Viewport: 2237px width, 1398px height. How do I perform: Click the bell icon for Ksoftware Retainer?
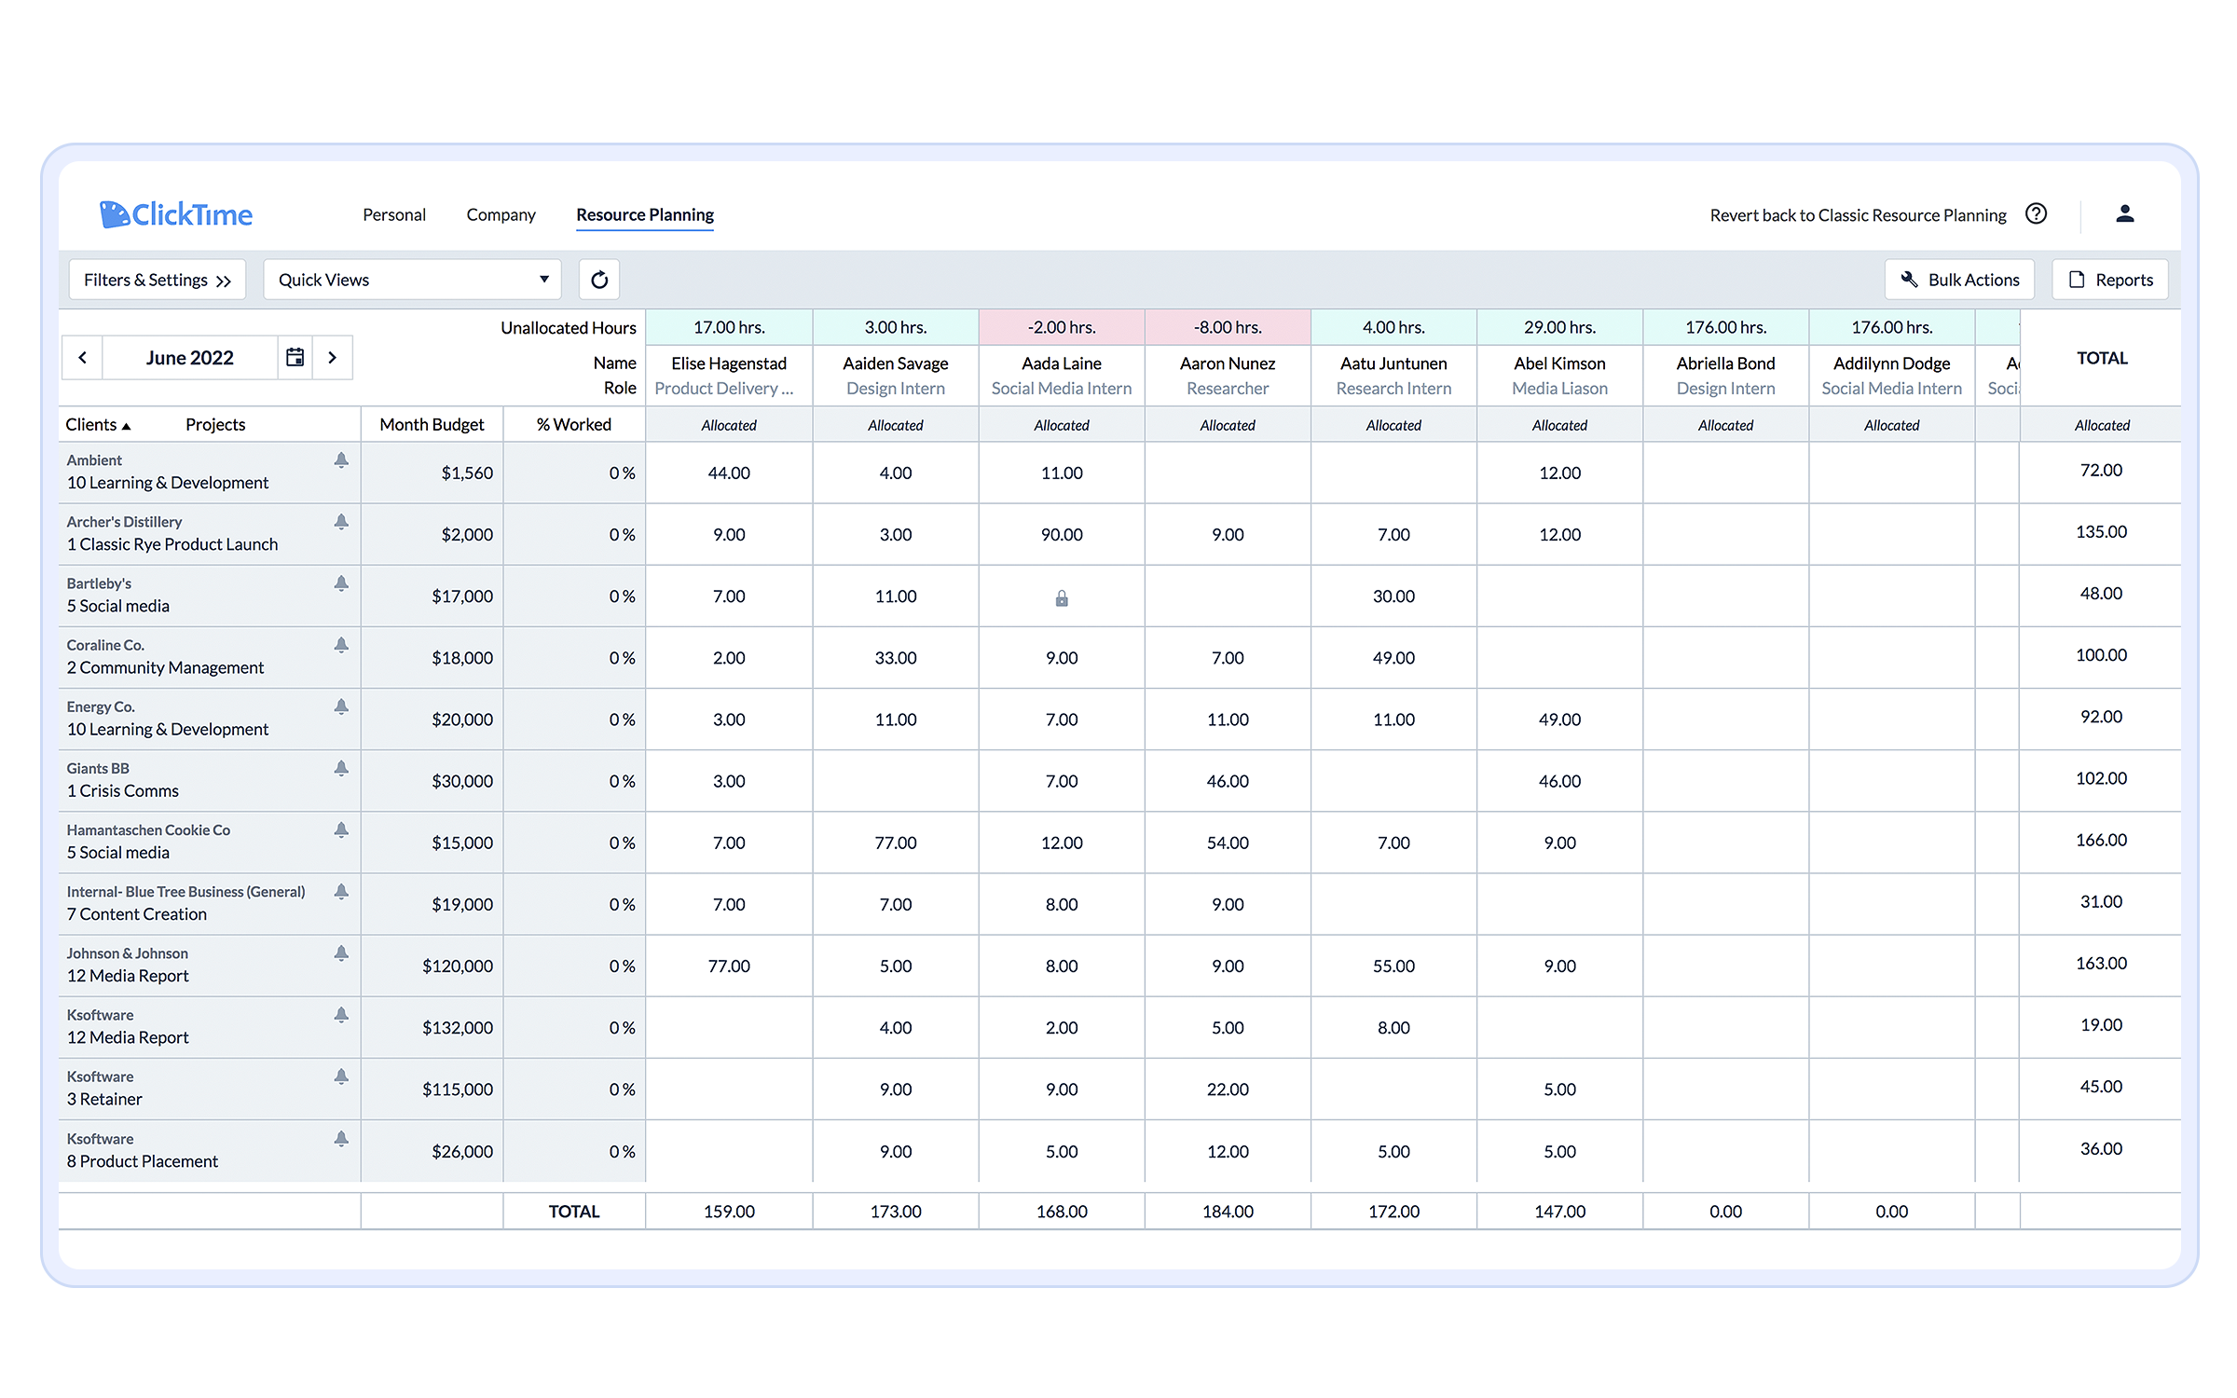click(x=341, y=1076)
